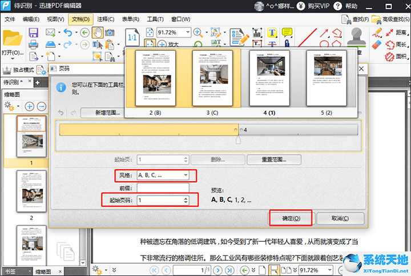Zoom out thumbnails with minus icon

click(x=42, y=106)
